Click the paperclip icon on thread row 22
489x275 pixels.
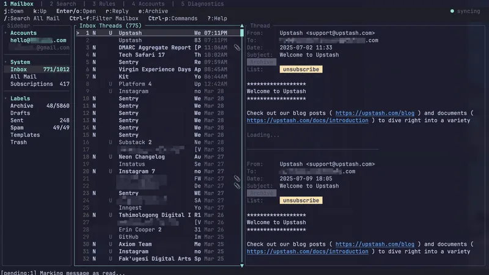[237, 186]
